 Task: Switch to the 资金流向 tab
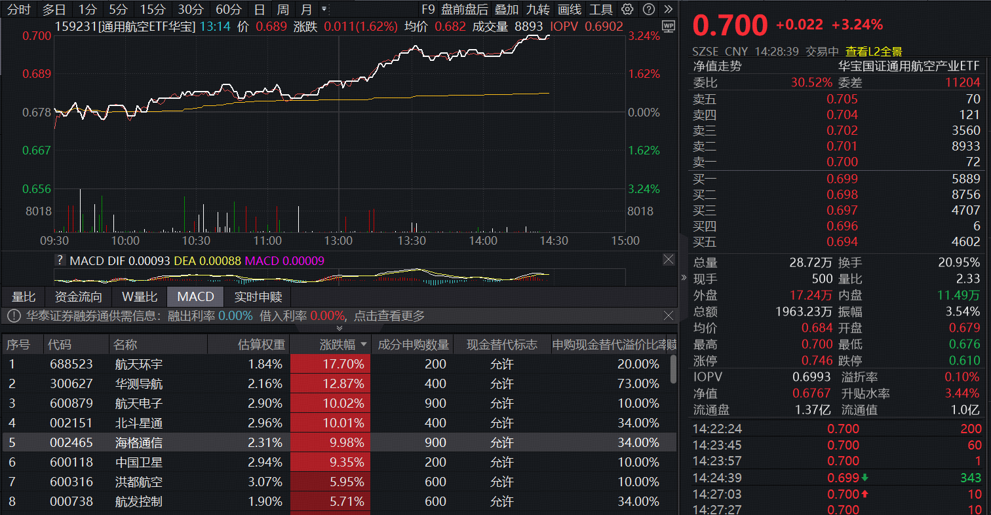click(x=77, y=296)
